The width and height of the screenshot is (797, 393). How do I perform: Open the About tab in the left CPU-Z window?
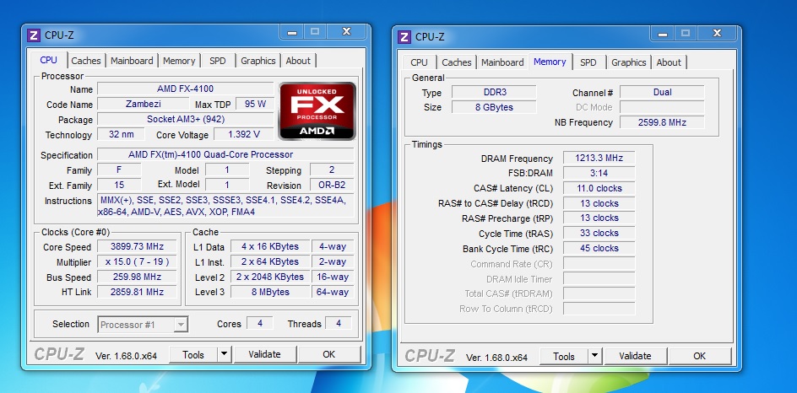click(x=298, y=61)
